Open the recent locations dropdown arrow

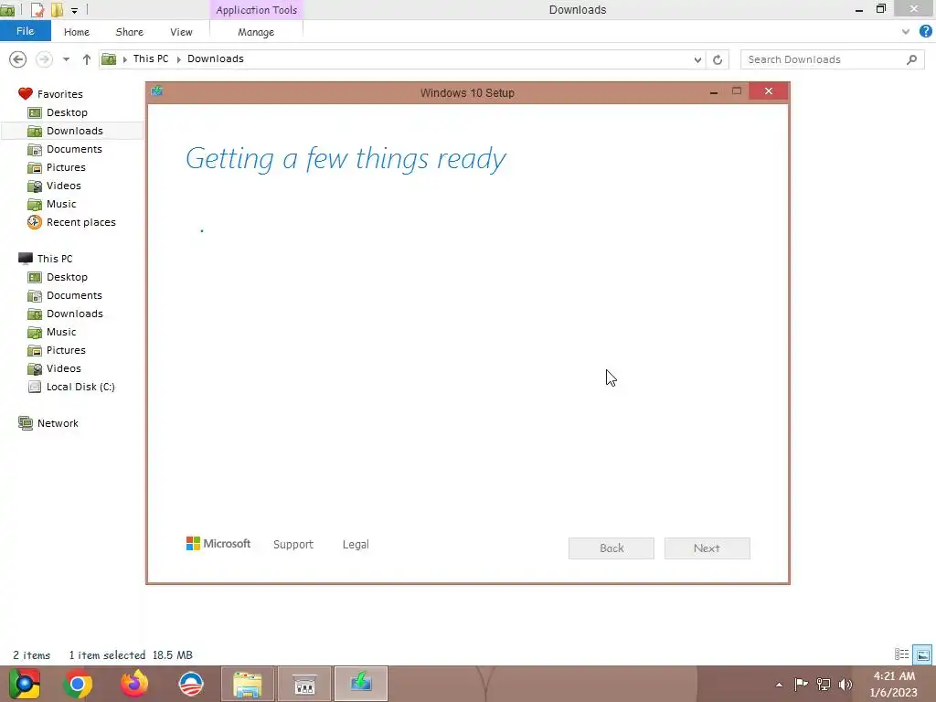click(66, 59)
